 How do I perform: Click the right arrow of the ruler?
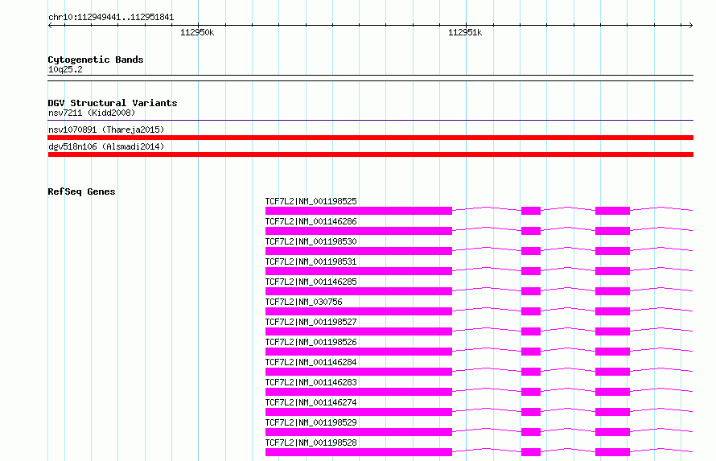point(691,25)
